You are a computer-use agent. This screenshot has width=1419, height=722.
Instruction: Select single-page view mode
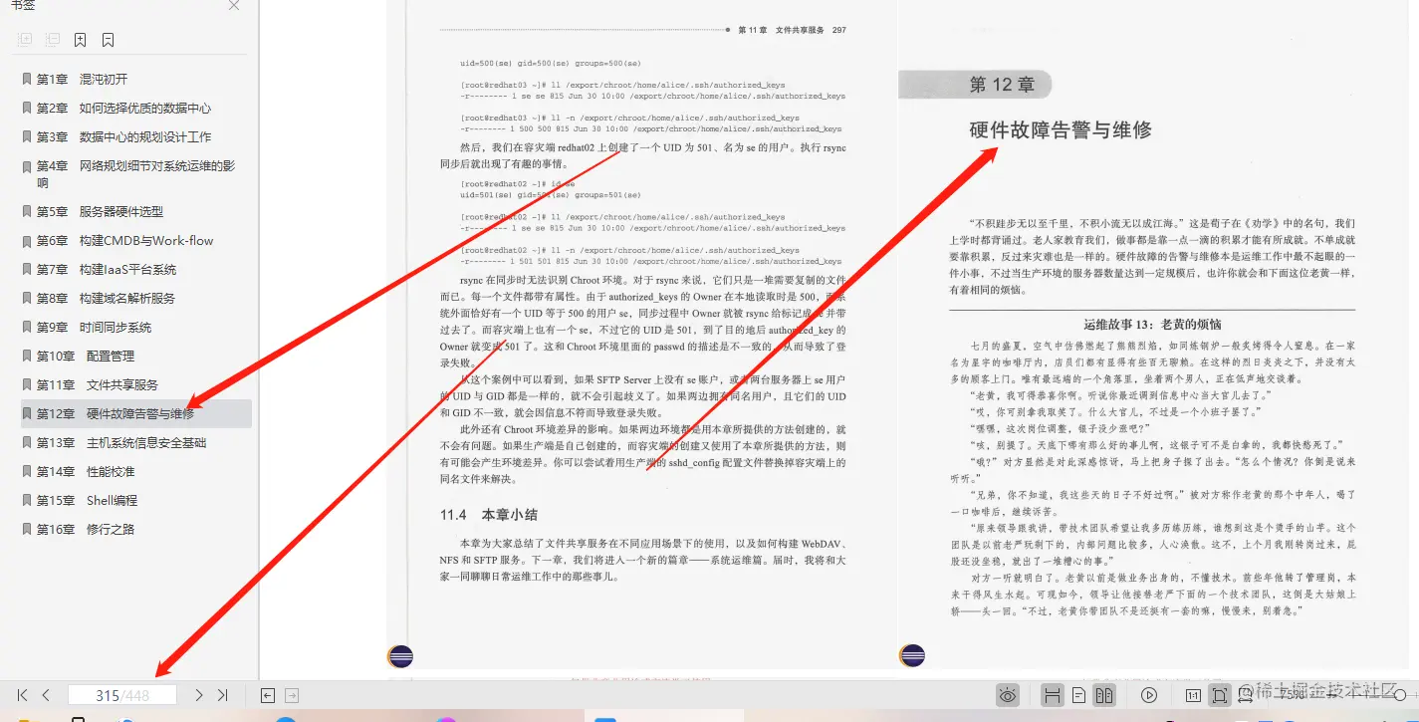pos(1081,694)
